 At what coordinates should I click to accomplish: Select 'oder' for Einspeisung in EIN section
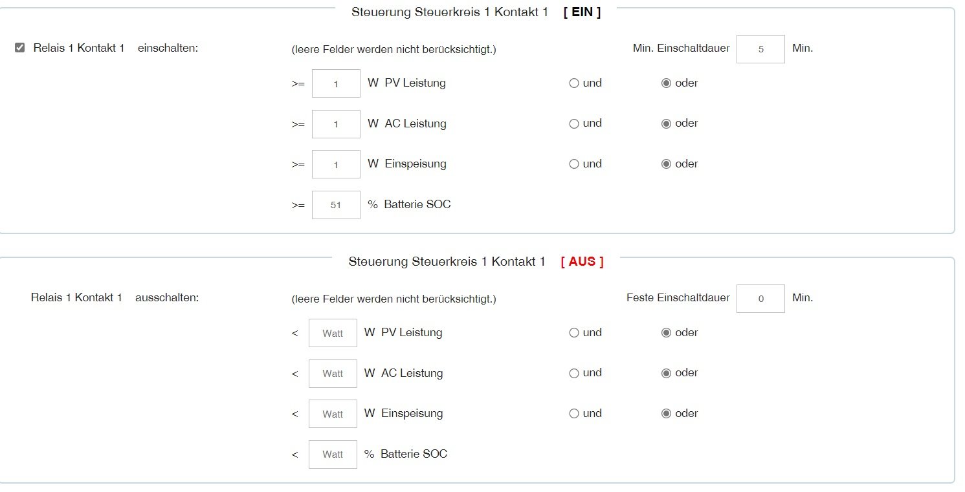(666, 164)
